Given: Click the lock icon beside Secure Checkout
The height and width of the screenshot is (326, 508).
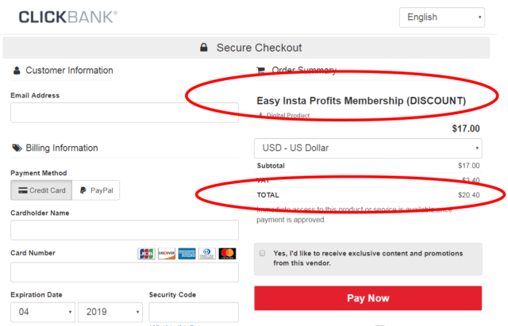Looking at the screenshot, I should click(204, 48).
